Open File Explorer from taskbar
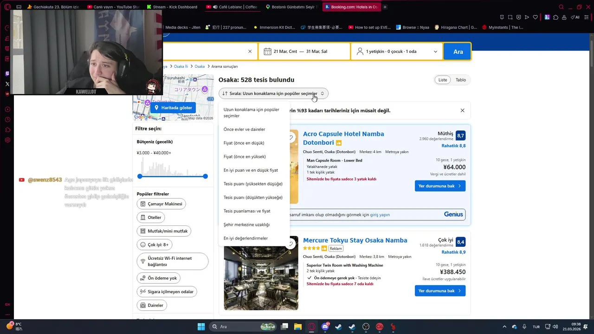The image size is (594, 334). pyautogui.click(x=298, y=327)
